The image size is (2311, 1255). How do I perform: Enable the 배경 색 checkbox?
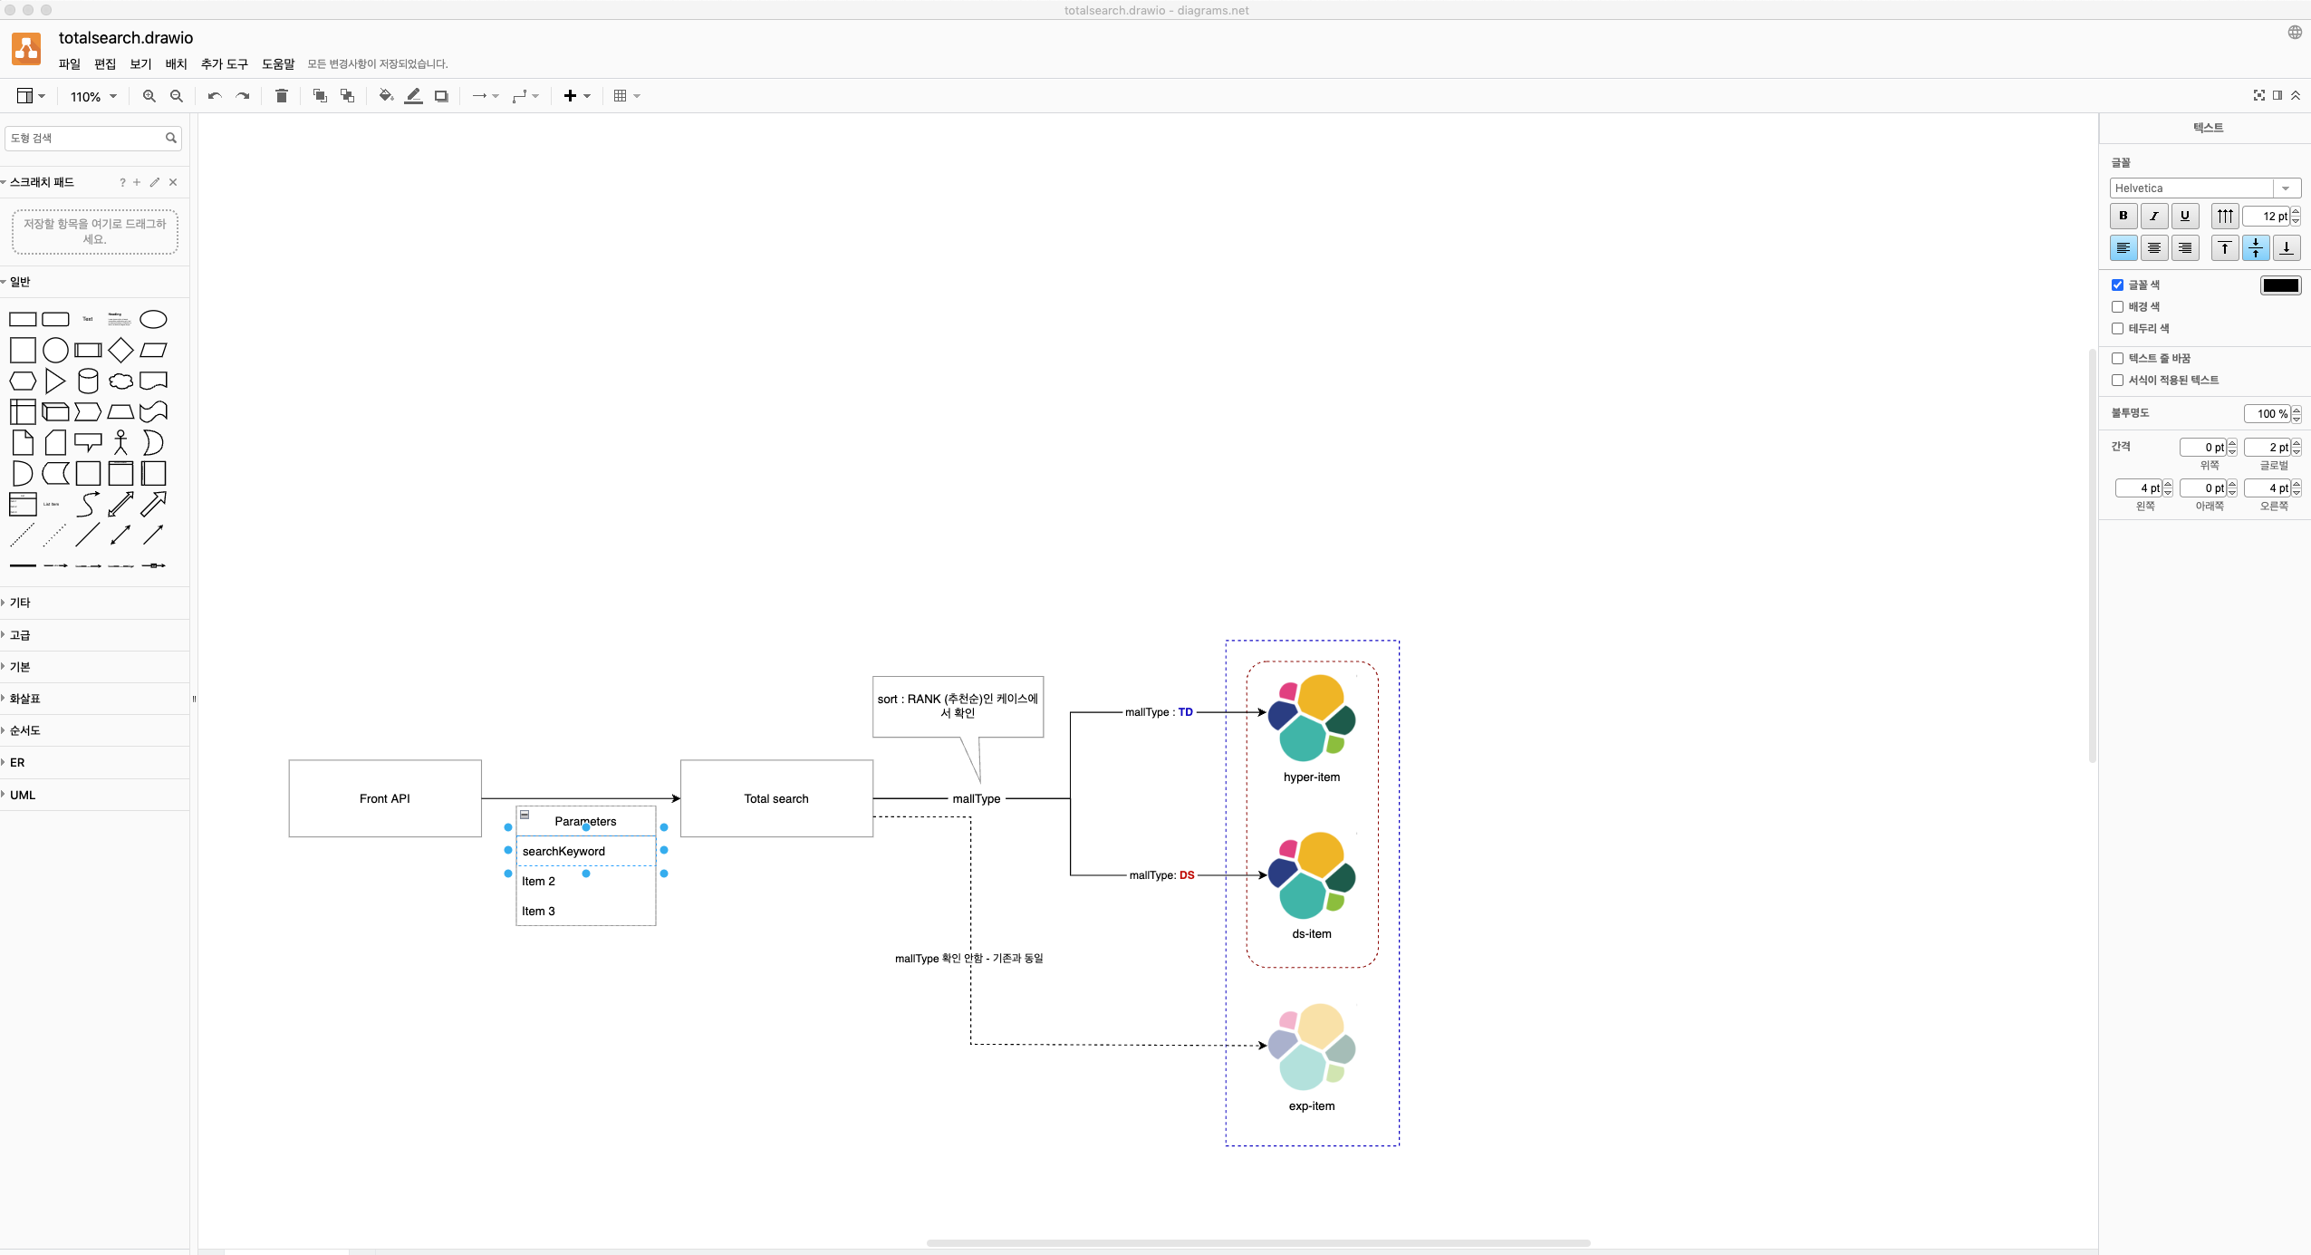pos(2118,306)
